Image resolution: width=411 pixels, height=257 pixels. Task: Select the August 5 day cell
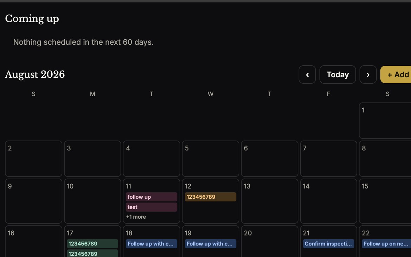pos(211,159)
